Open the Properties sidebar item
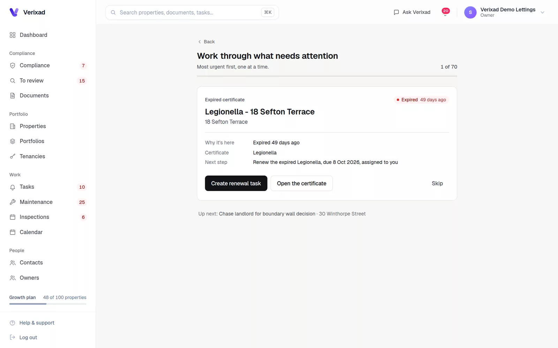The height and width of the screenshot is (348, 558). (48, 126)
